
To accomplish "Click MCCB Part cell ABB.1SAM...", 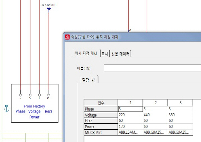I will point(130,132).
